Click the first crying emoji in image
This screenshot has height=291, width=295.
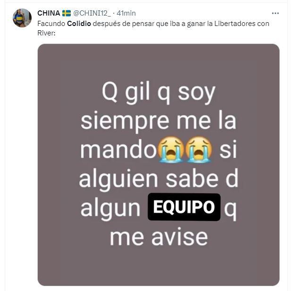(171, 150)
